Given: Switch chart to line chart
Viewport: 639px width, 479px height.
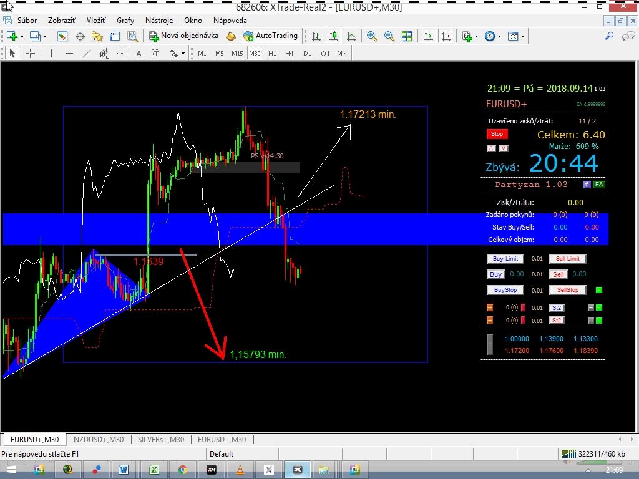Looking at the screenshot, I should [x=351, y=36].
